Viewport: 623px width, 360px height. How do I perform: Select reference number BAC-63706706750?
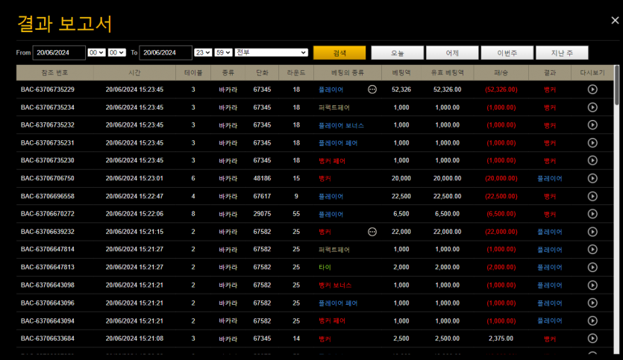[x=48, y=178]
